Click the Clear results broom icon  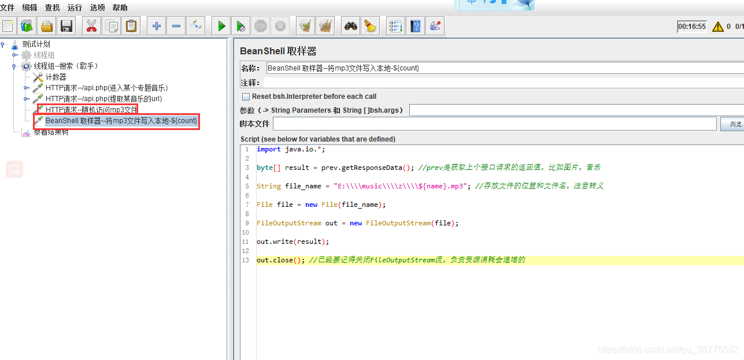[305, 25]
